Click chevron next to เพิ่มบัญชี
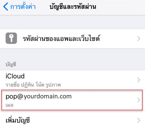Image resolution: width=145 pixels, height=130 pixels. pos(139,120)
